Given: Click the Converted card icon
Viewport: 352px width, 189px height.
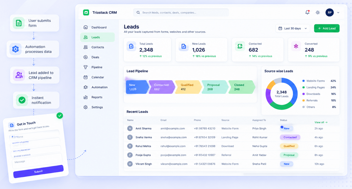Looking at the screenshot, I should point(296,46).
